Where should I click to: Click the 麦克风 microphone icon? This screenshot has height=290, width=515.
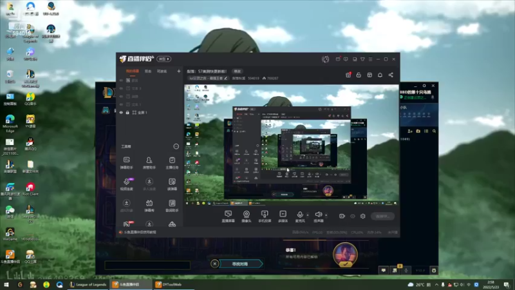(x=300, y=215)
